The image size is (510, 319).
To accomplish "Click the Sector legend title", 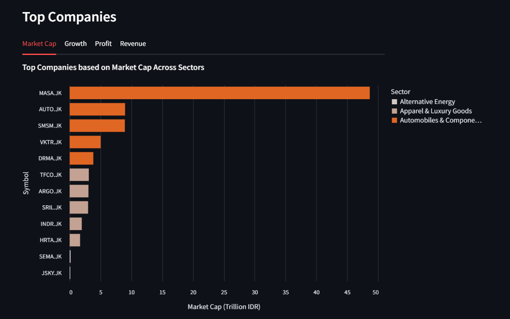I will coord(400,91).
